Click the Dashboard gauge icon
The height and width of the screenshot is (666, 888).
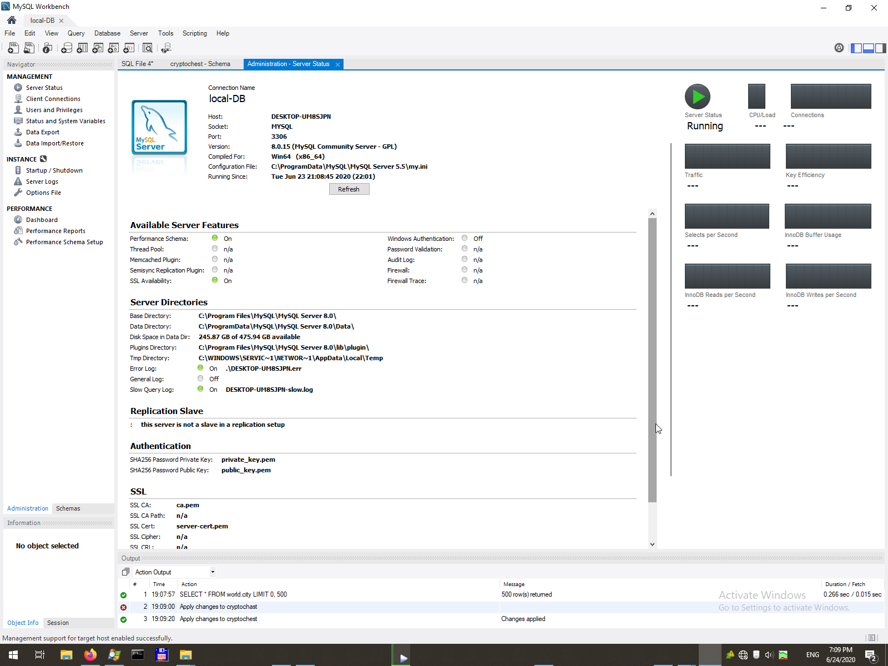coord(18,220)
